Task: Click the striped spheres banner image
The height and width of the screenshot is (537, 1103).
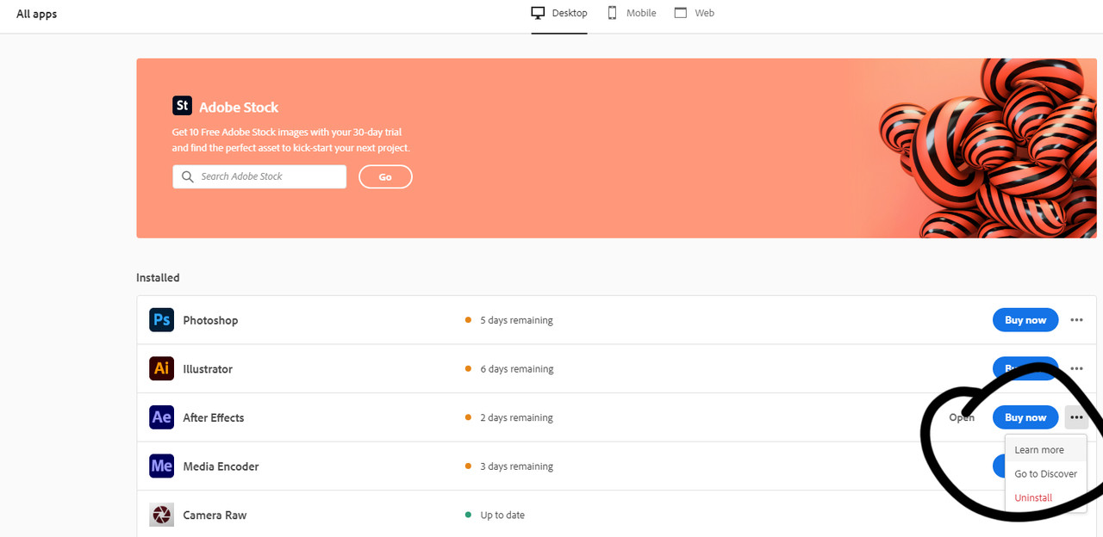Action: pyautogui.click(x=988, y=148)
